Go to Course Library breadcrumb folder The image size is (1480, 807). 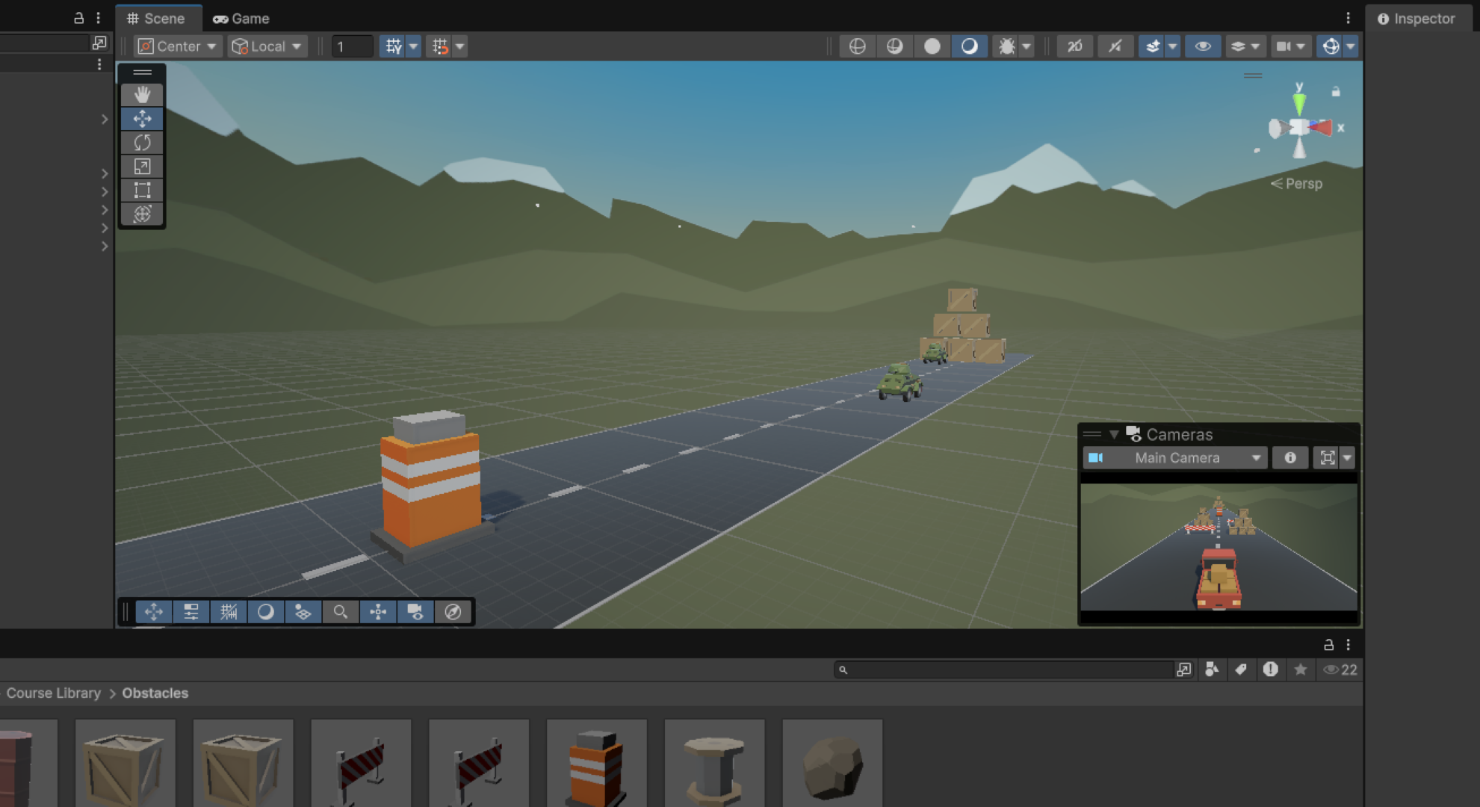53,693
